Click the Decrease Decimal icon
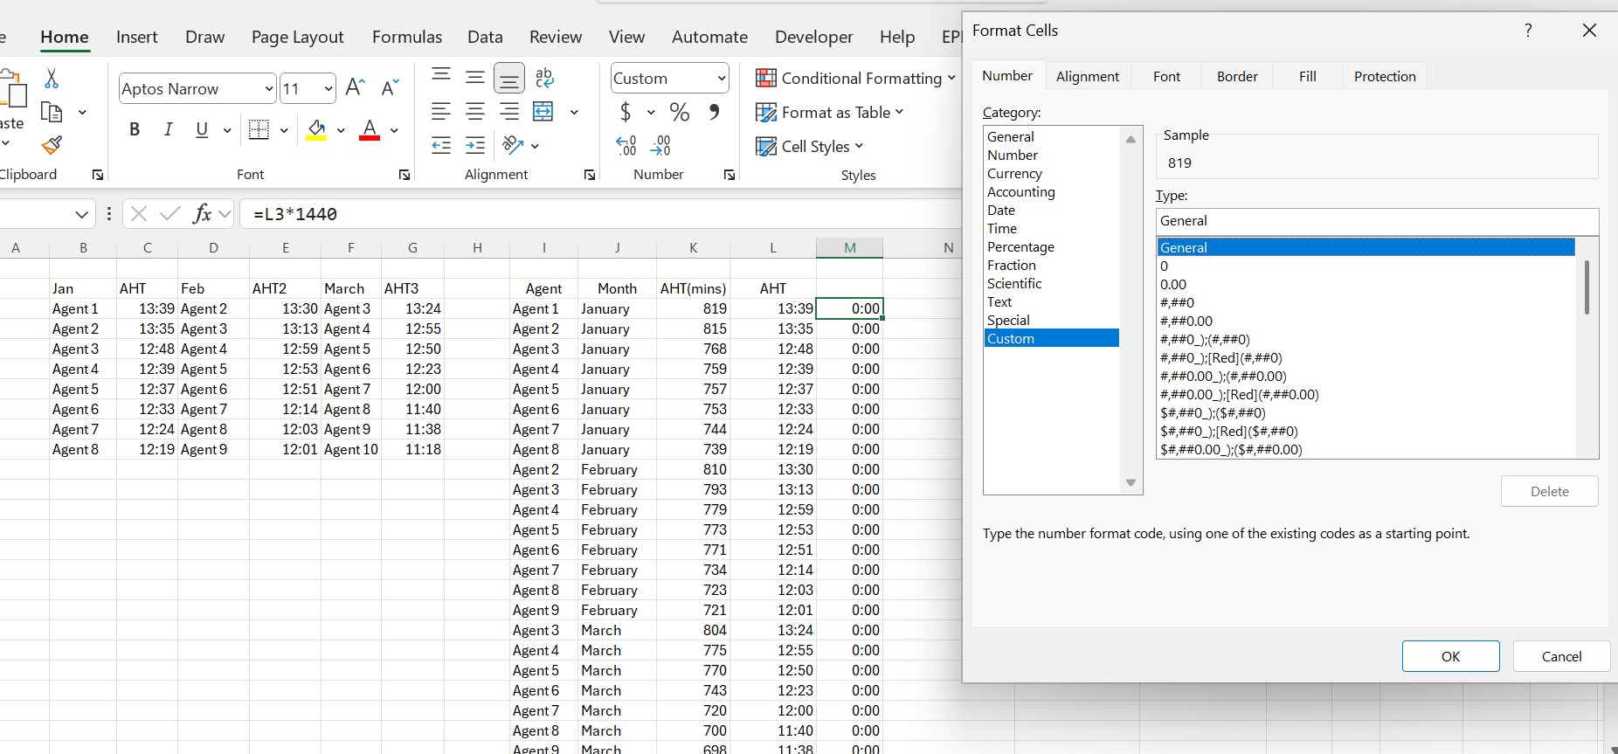 pos(661,145)
